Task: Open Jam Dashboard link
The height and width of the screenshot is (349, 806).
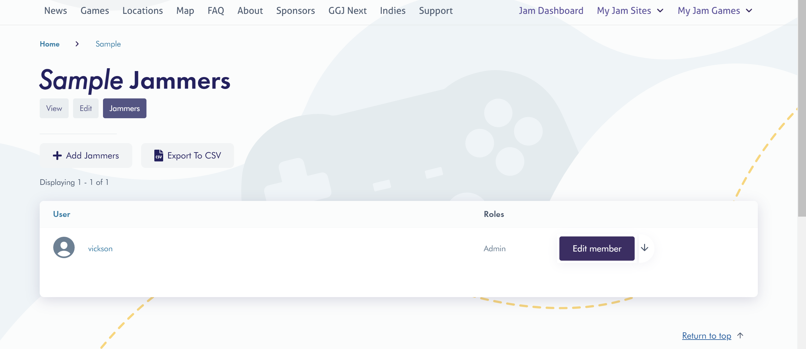Action: [x=551, y=11]
